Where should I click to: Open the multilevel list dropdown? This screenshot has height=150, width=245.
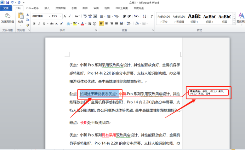117,16
